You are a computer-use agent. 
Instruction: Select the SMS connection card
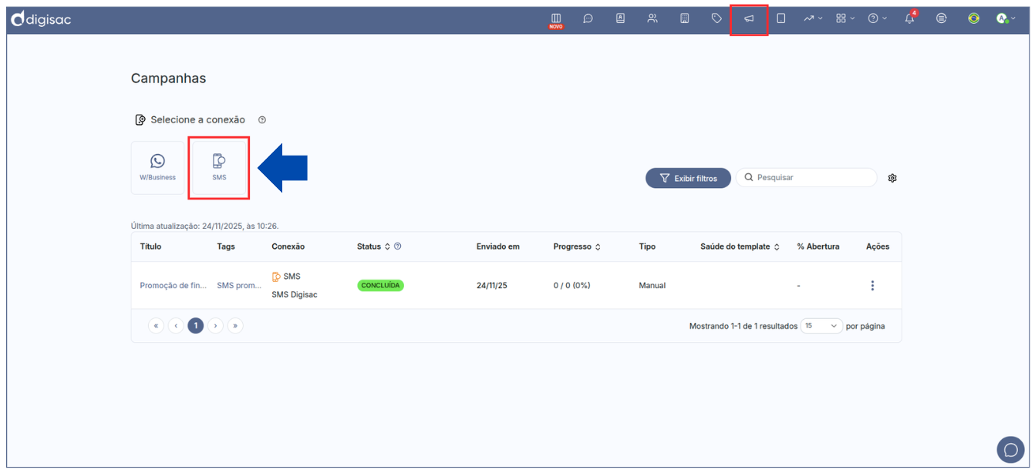click(219, 167)
